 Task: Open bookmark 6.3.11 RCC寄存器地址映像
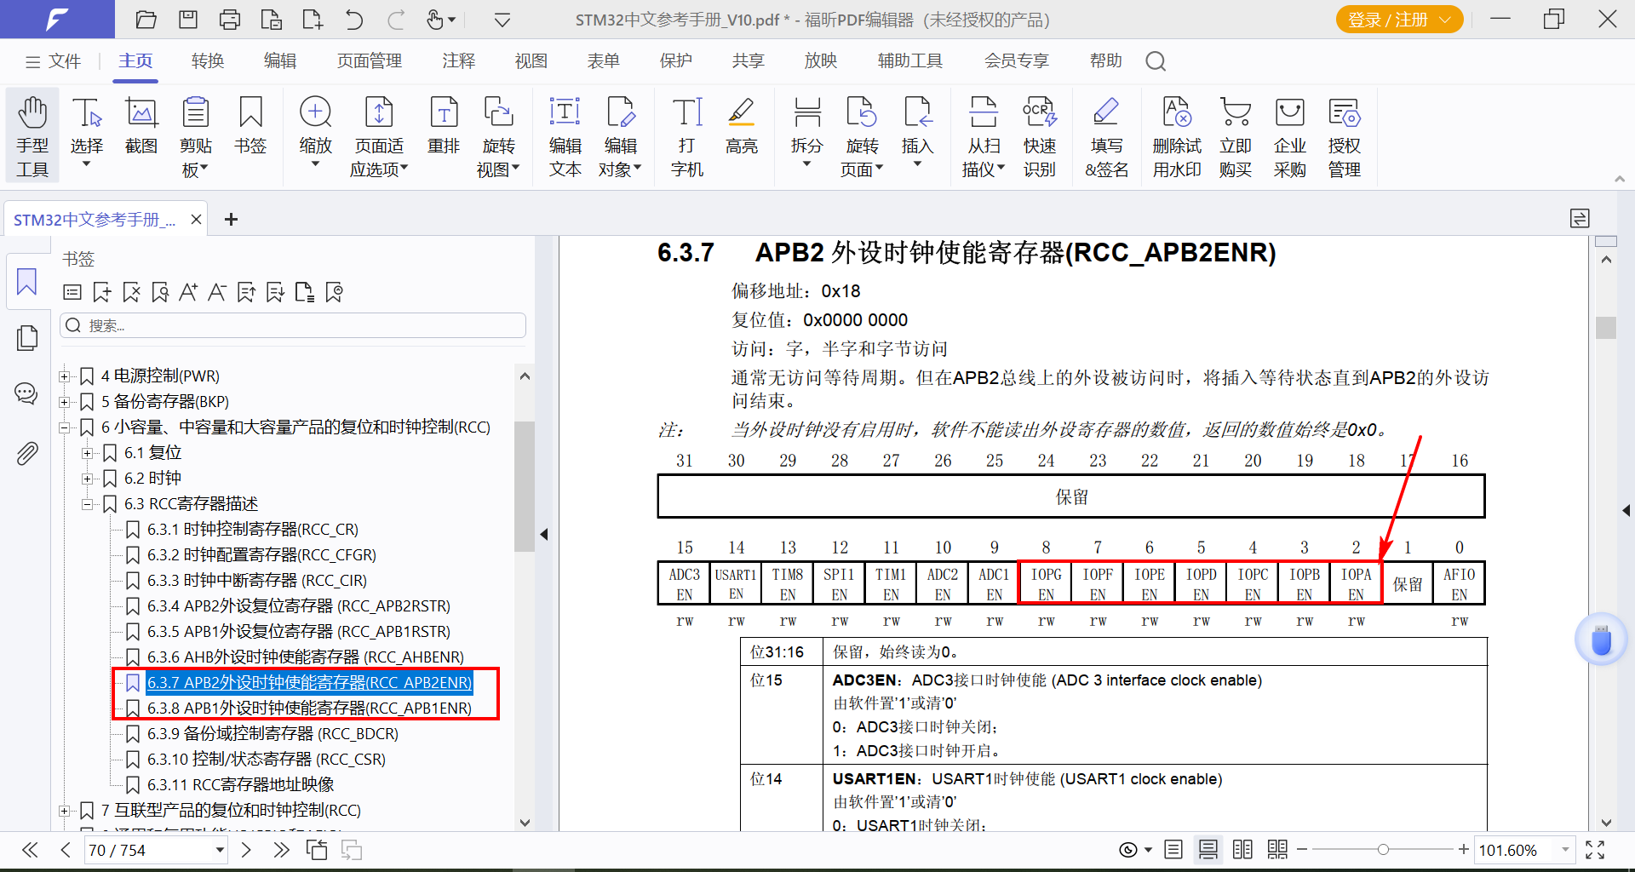(x=240, y=784)
